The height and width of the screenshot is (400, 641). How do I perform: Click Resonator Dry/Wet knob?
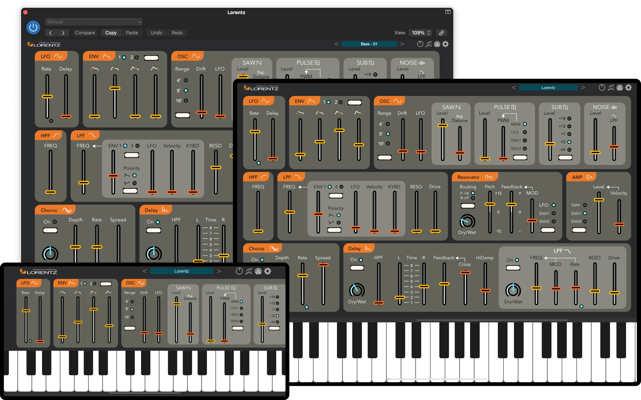click(467, 222)
